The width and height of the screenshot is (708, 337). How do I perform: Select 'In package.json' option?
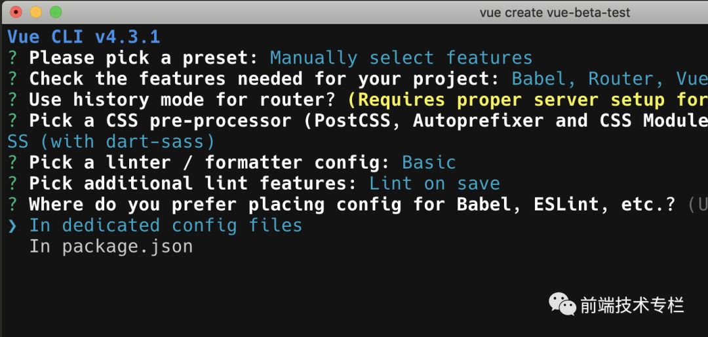pos(111,247)
